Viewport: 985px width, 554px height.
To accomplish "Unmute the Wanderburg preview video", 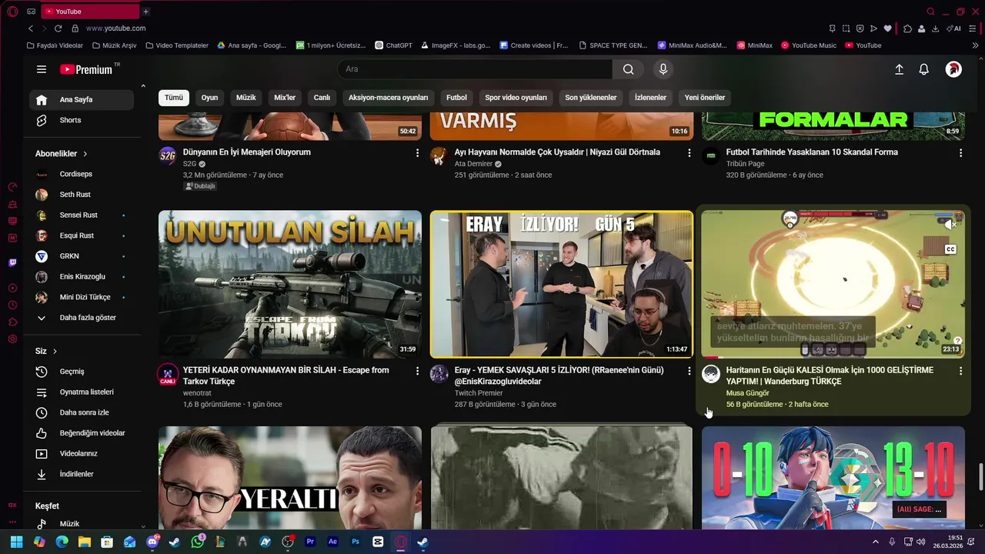I will [950, 224].
